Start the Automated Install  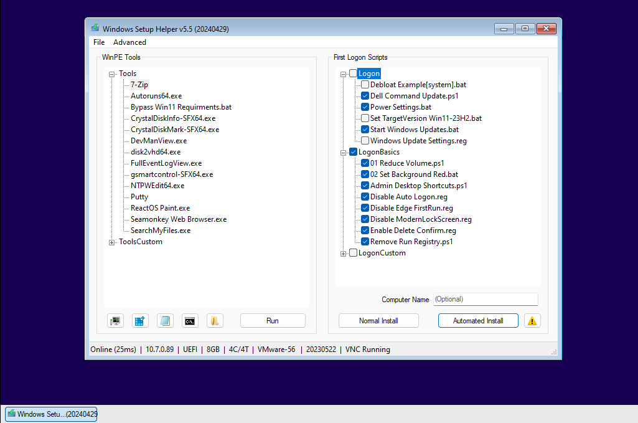click(x=478, y=321)
